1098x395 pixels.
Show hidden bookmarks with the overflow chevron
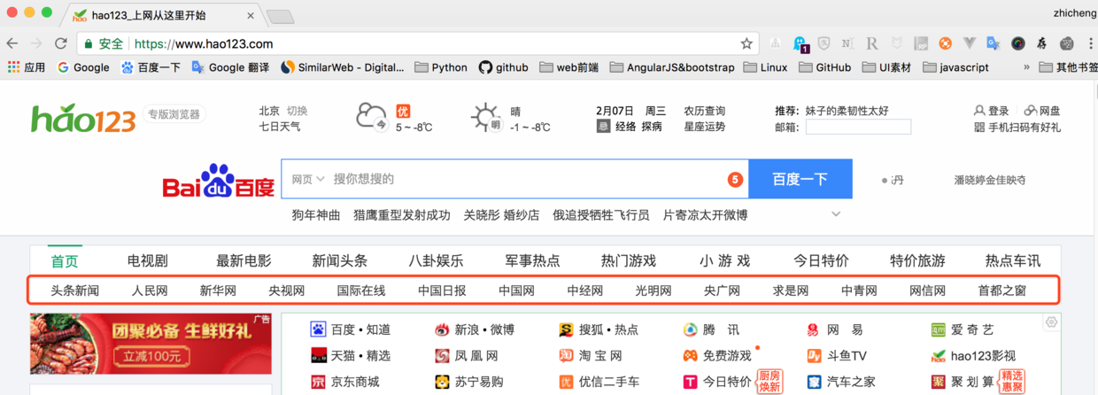pos(1026,67)
